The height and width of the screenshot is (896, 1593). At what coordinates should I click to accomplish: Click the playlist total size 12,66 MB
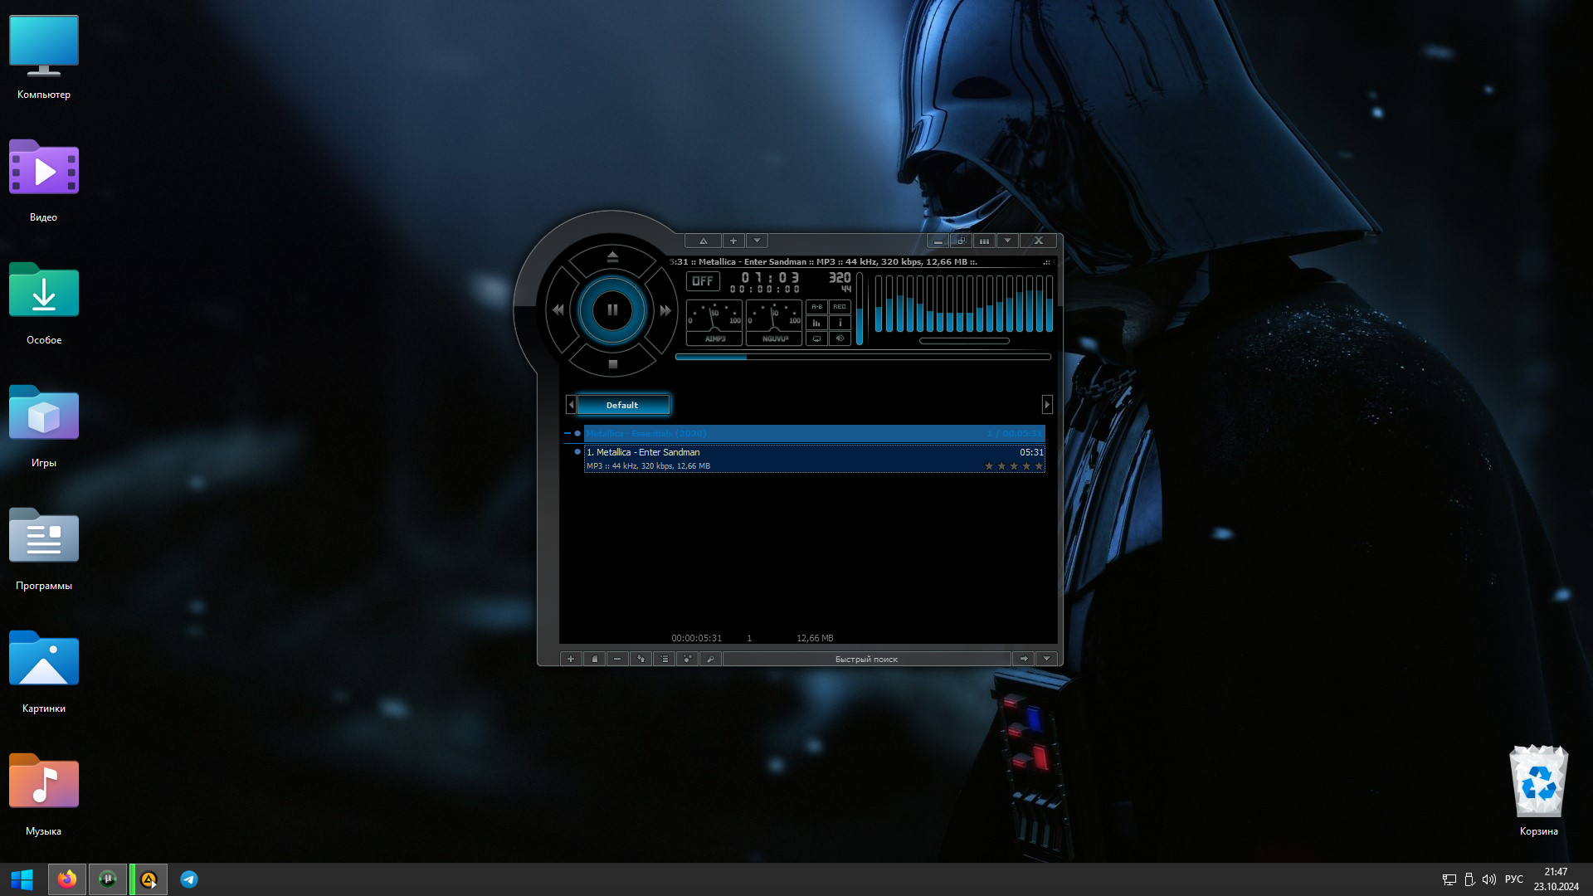click(x=815, y=638)
